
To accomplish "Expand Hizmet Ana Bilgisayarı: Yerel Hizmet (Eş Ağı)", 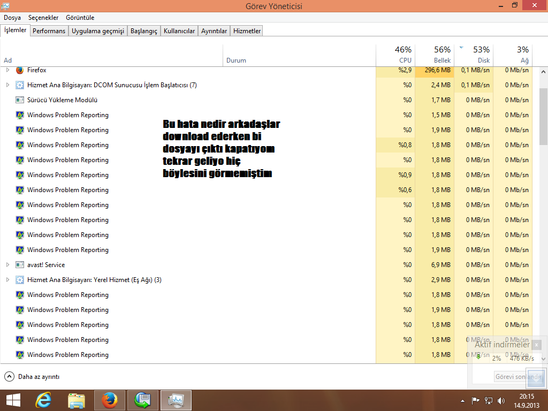I will point(7,279).
